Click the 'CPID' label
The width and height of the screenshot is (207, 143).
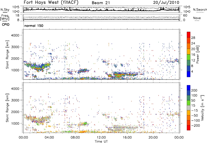pyautogui.click(x=6, y=25)
